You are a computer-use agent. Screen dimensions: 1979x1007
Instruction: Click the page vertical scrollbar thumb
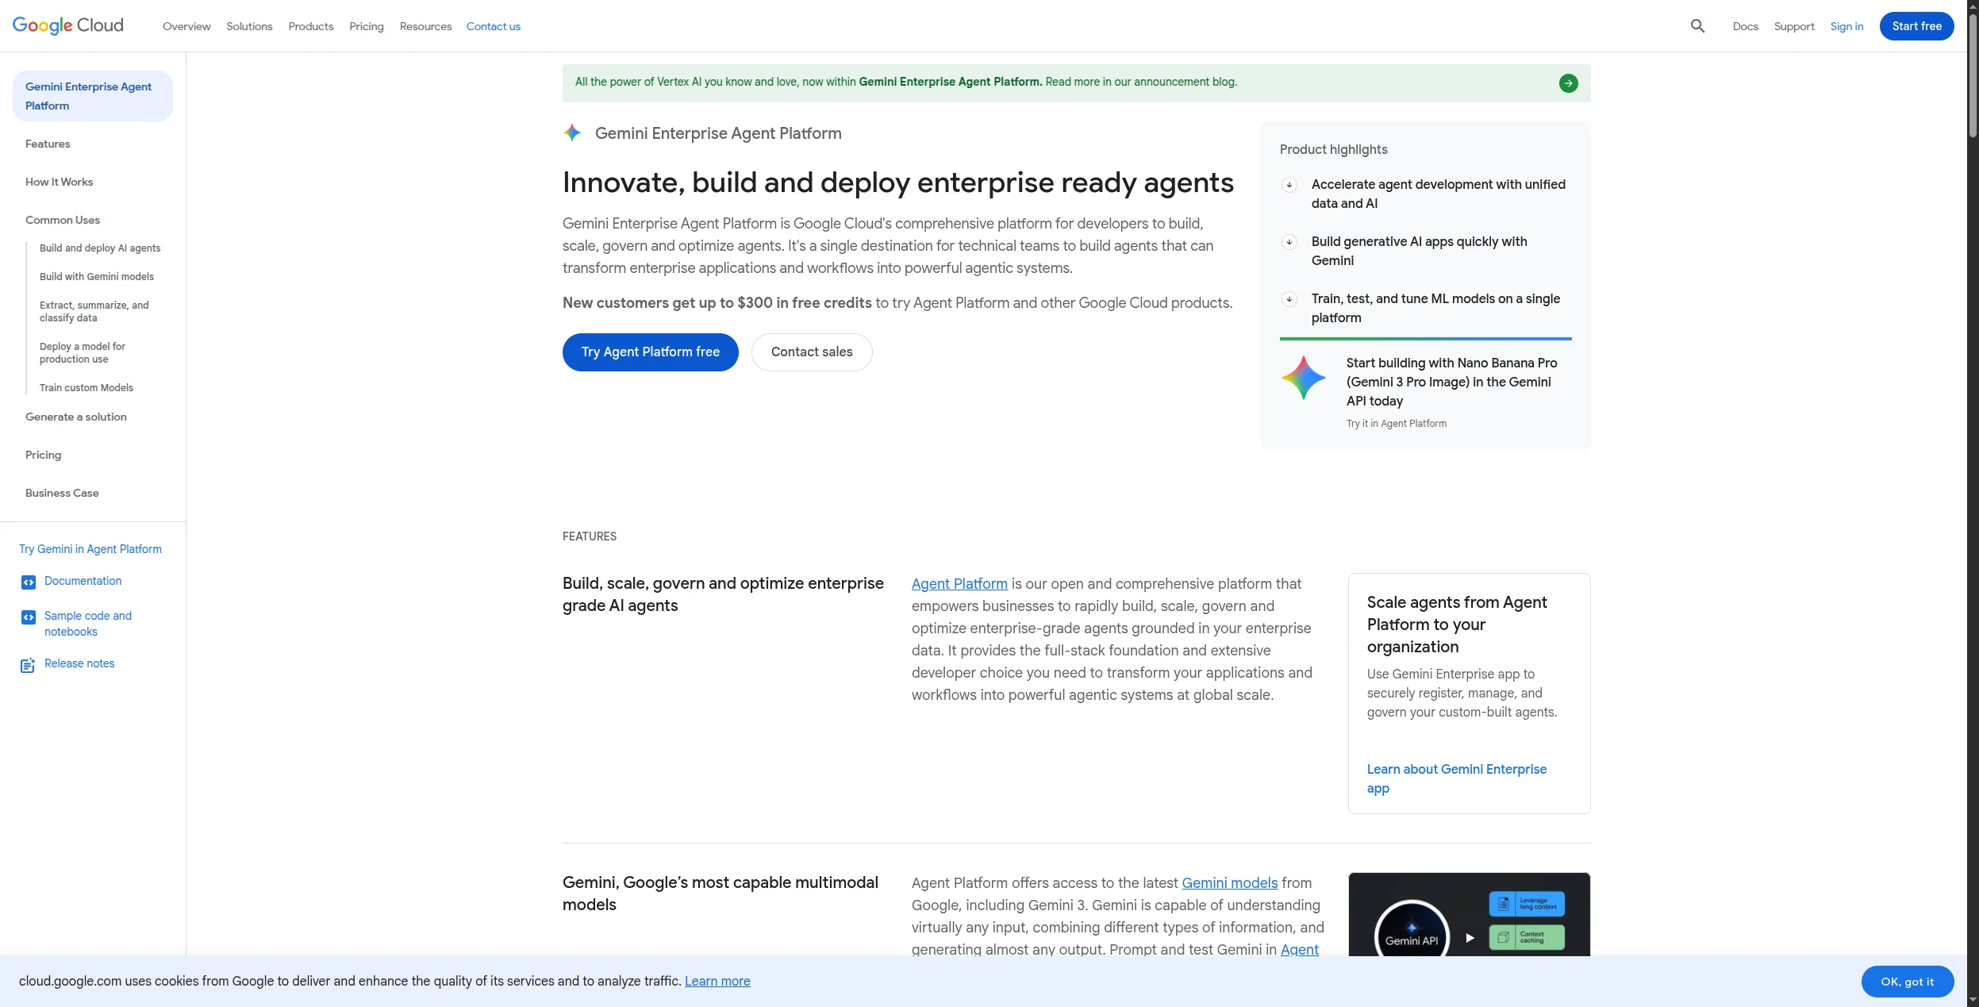pyautogui.click(x=1973, y=75)
